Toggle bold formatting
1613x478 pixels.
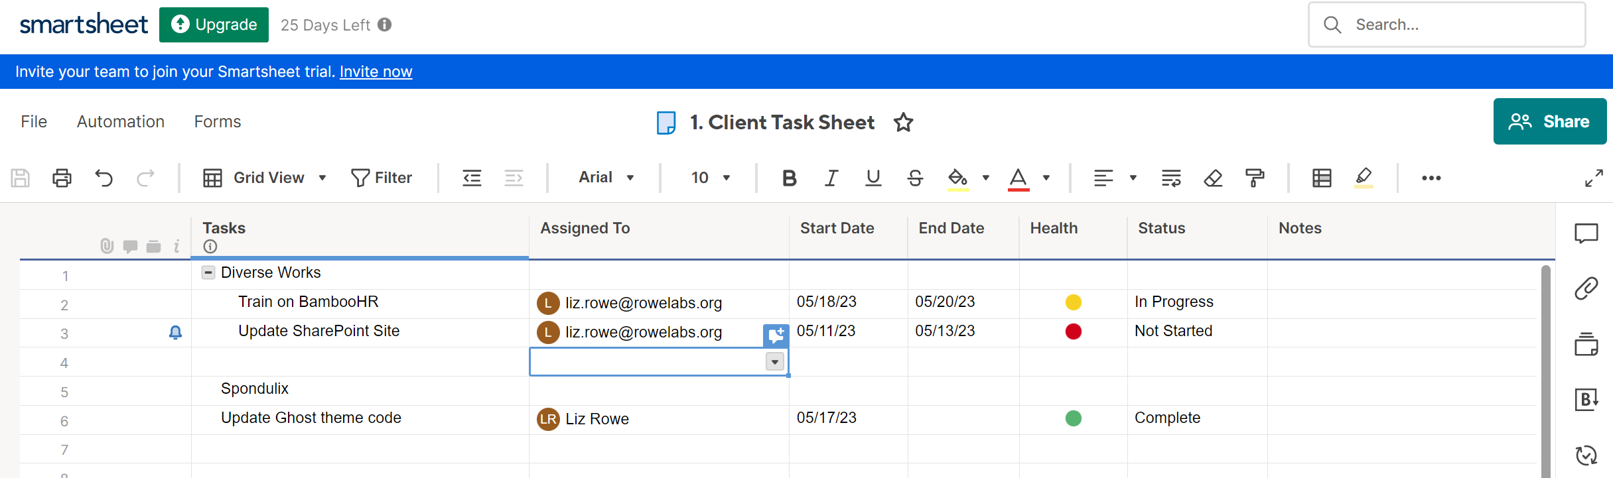[789, 178]
